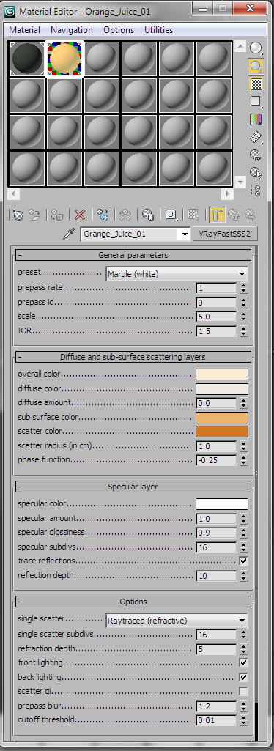Click the red X Reset Map icon
The image size is (274, 751).
80,215
